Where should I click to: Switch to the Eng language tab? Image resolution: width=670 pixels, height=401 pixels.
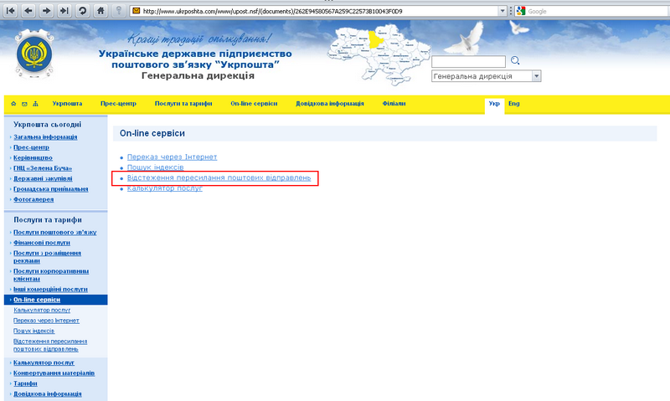tap(514, 104)
